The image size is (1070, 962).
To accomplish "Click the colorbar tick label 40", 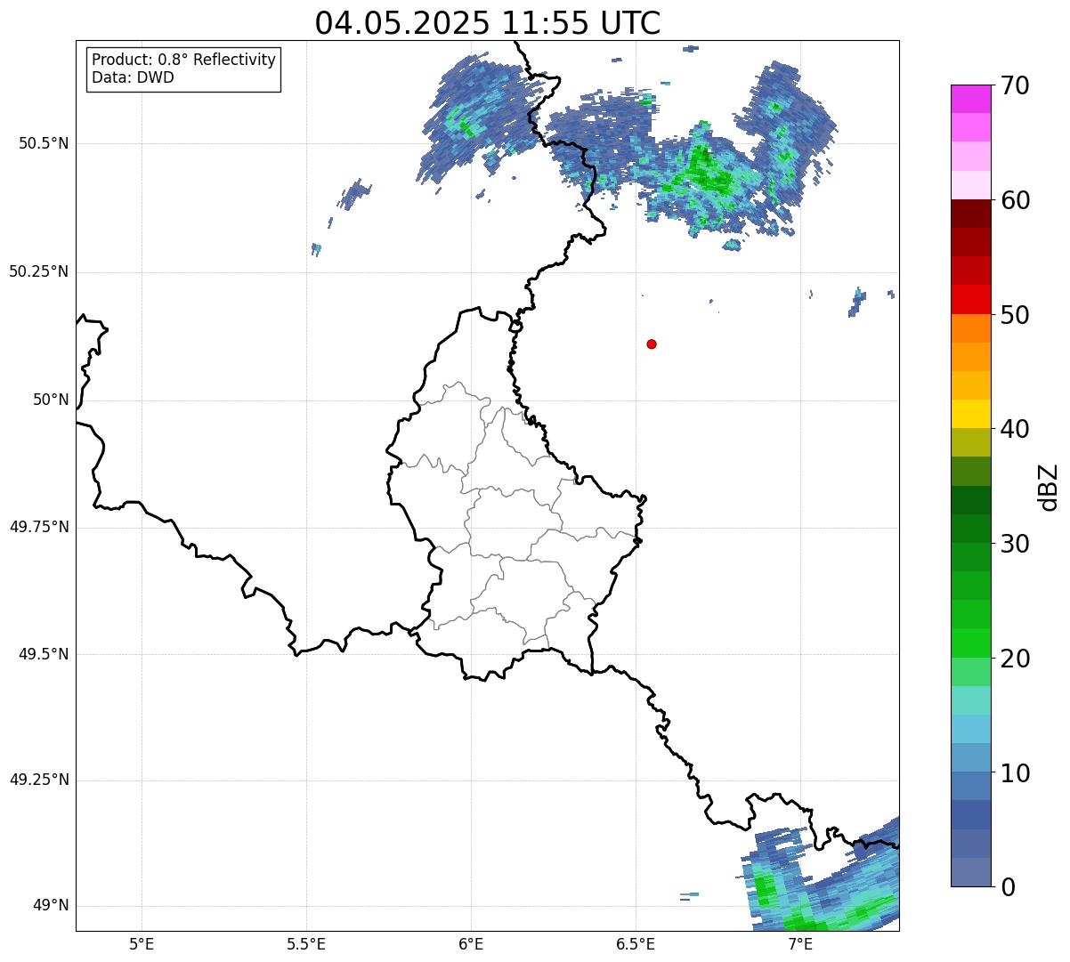I will click(x=1014, y=429).
